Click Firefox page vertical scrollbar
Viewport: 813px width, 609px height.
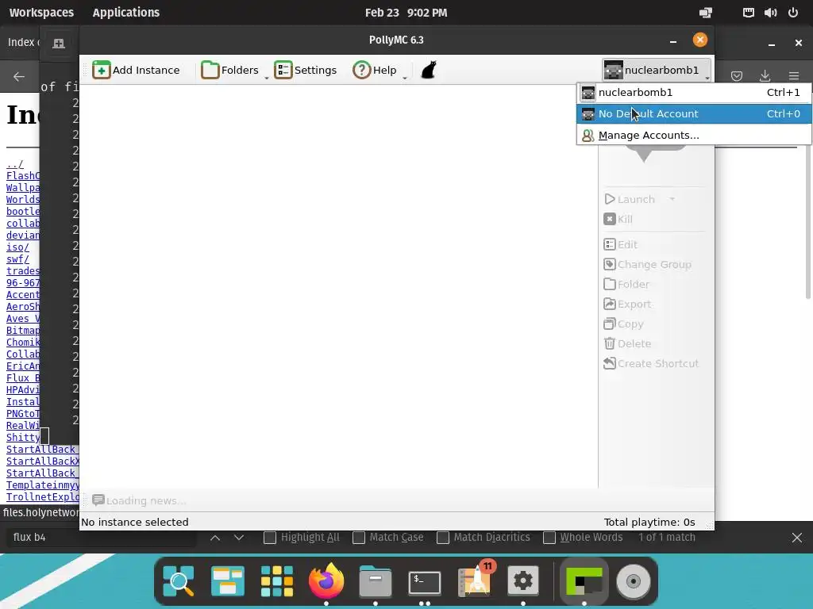(807, 223)
